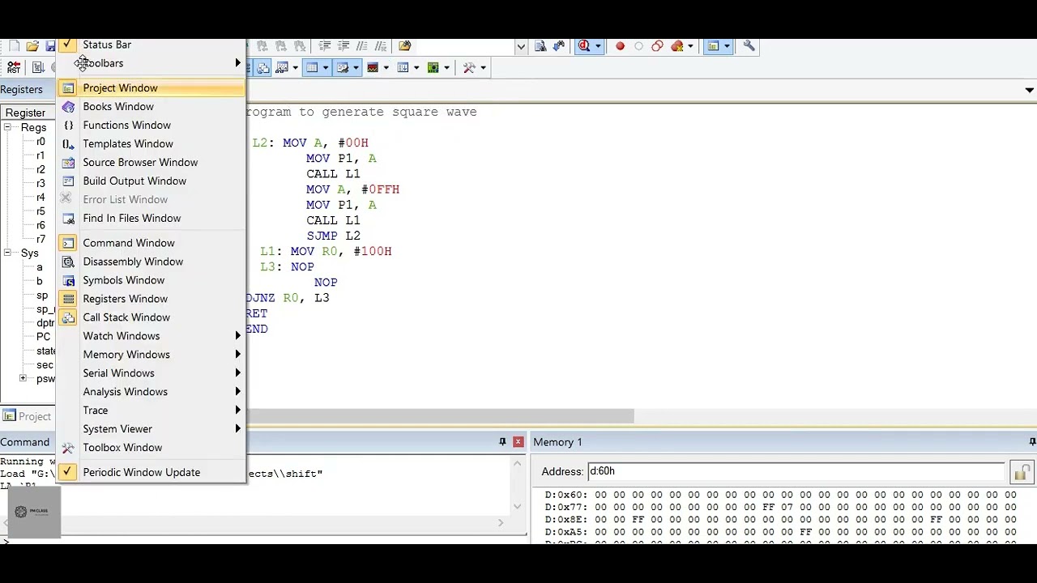
Task: Click the Memory 1 address field
Action: [x=796, y=471]
